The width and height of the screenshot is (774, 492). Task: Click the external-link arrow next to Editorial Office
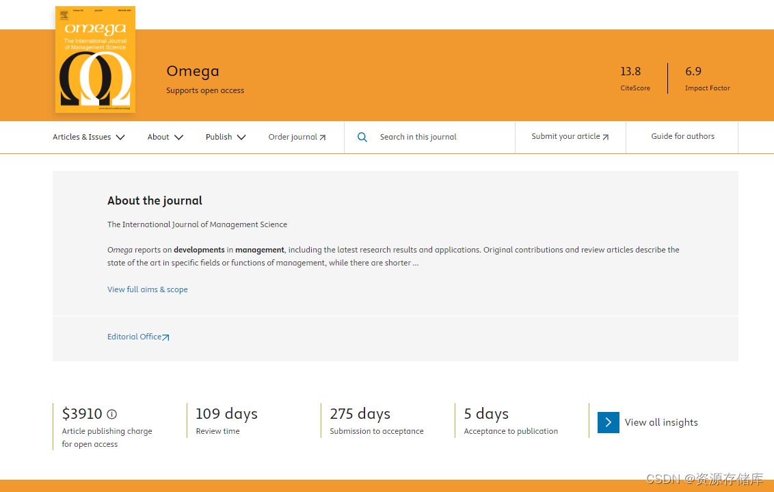point(166,337)
